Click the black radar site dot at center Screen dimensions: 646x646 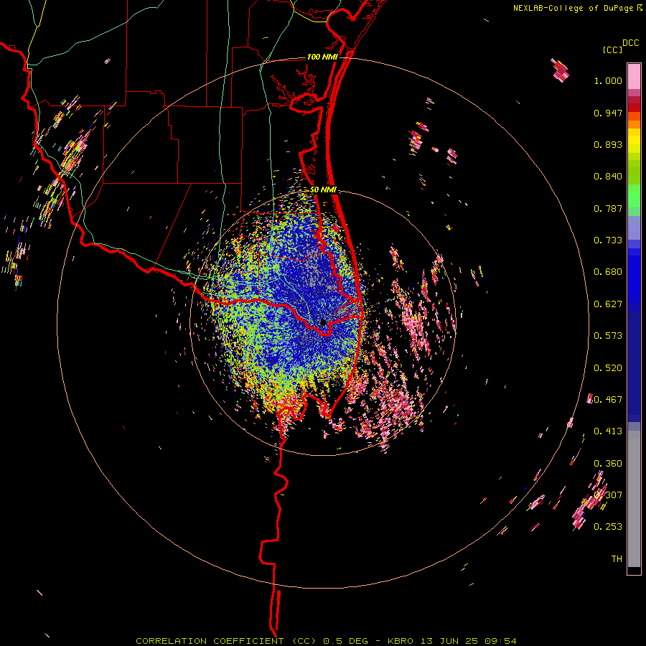tap(324, 322)
